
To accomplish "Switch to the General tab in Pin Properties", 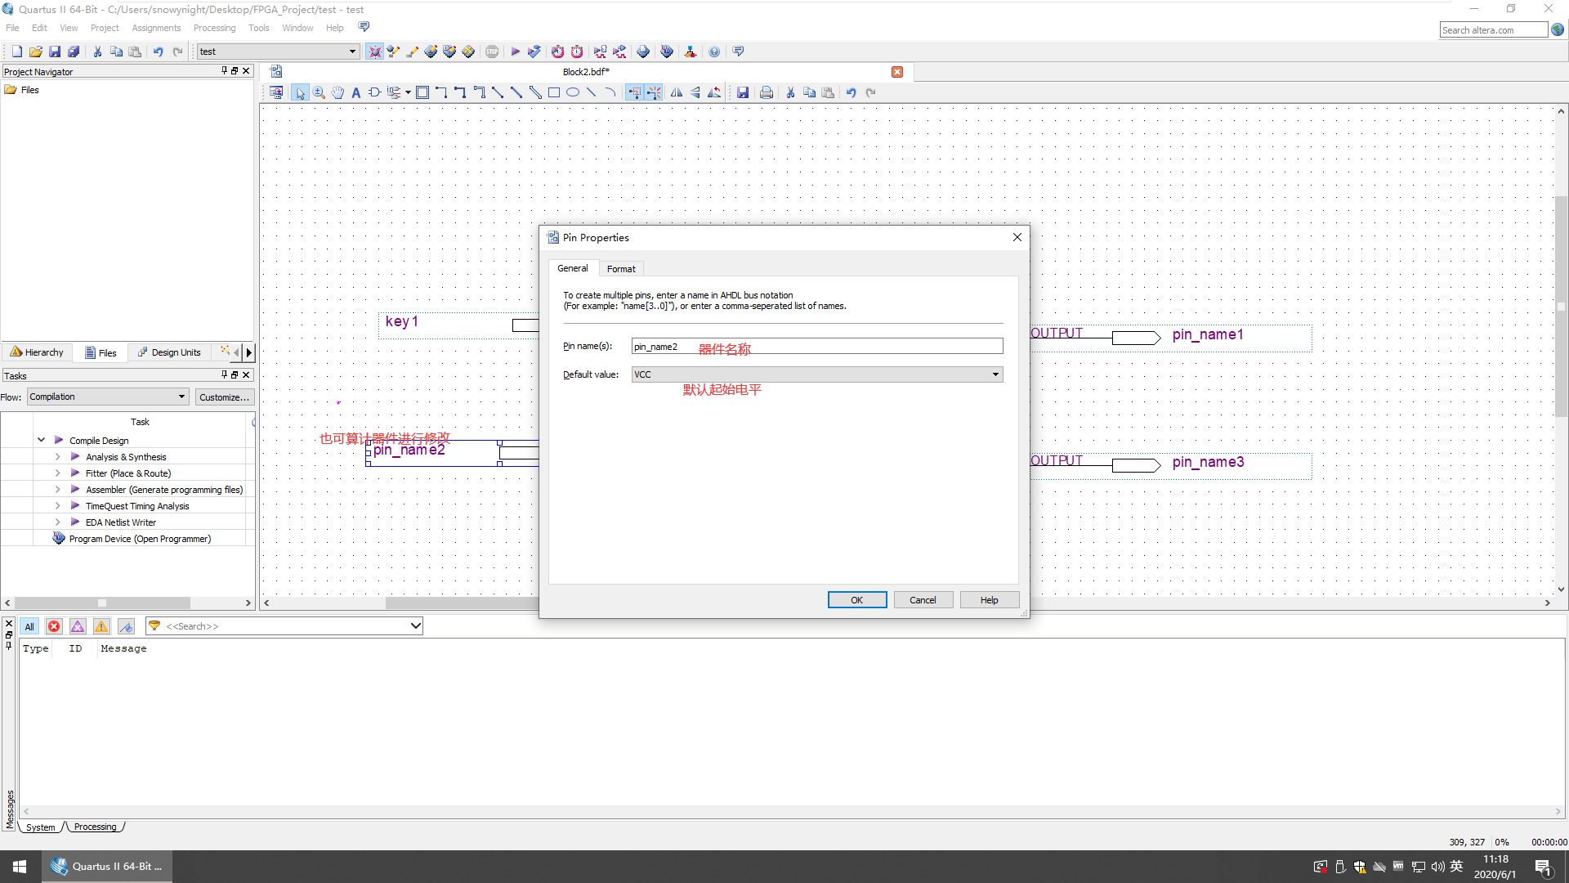I will (x=572, y=268).
